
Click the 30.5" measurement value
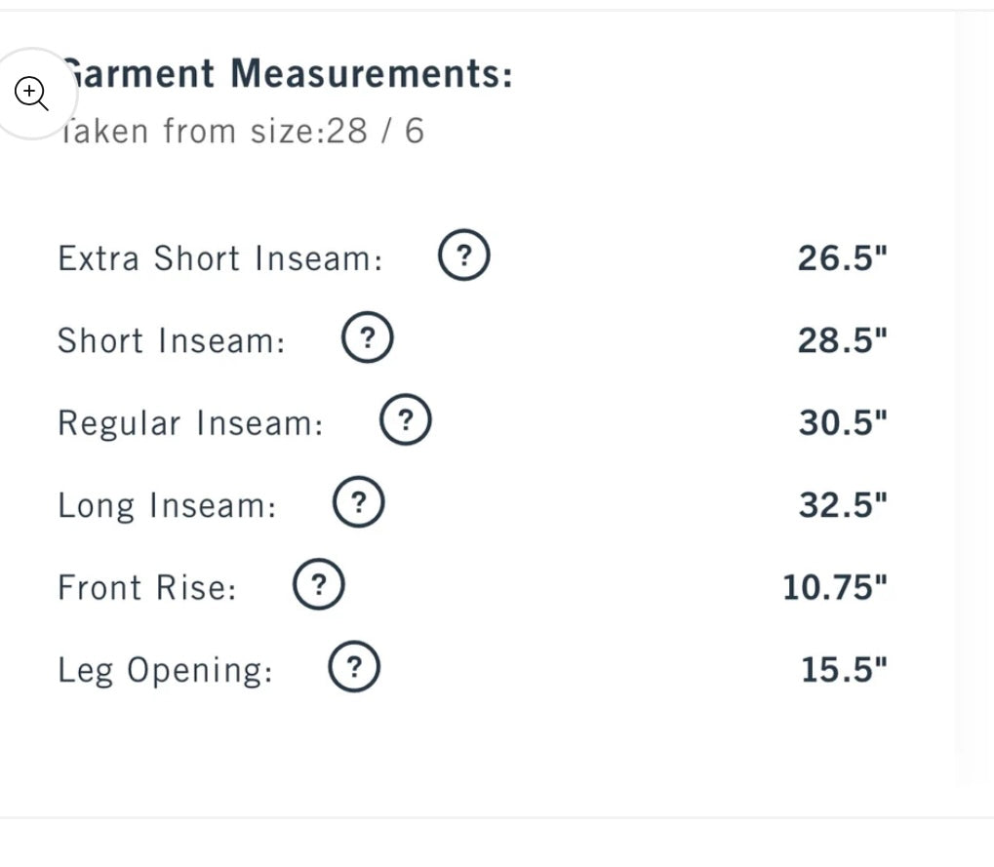[843, 423]
